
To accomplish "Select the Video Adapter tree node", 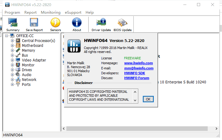I will click(34, 60).
